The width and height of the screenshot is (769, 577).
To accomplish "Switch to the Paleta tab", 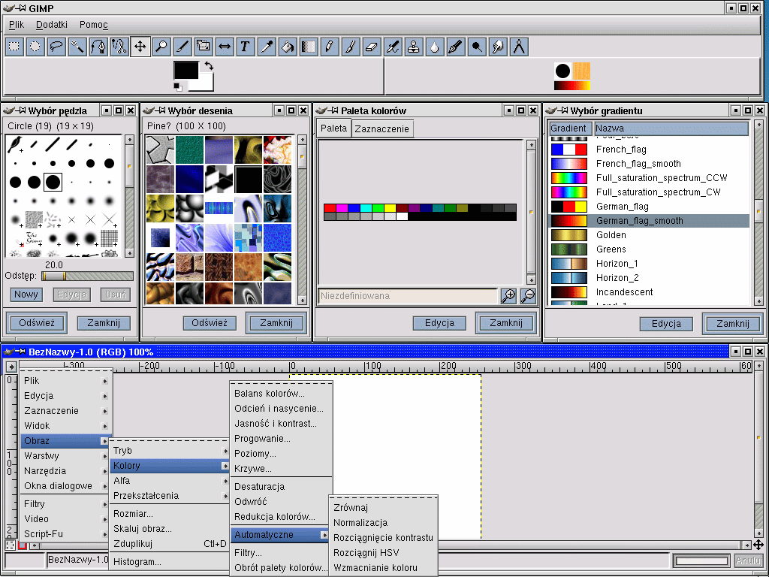I will pos(333,128).
